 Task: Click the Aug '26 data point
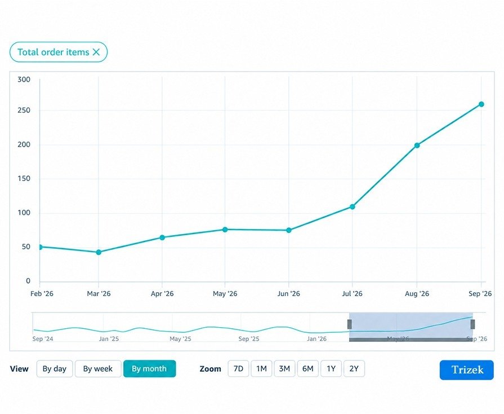(417, 146)
